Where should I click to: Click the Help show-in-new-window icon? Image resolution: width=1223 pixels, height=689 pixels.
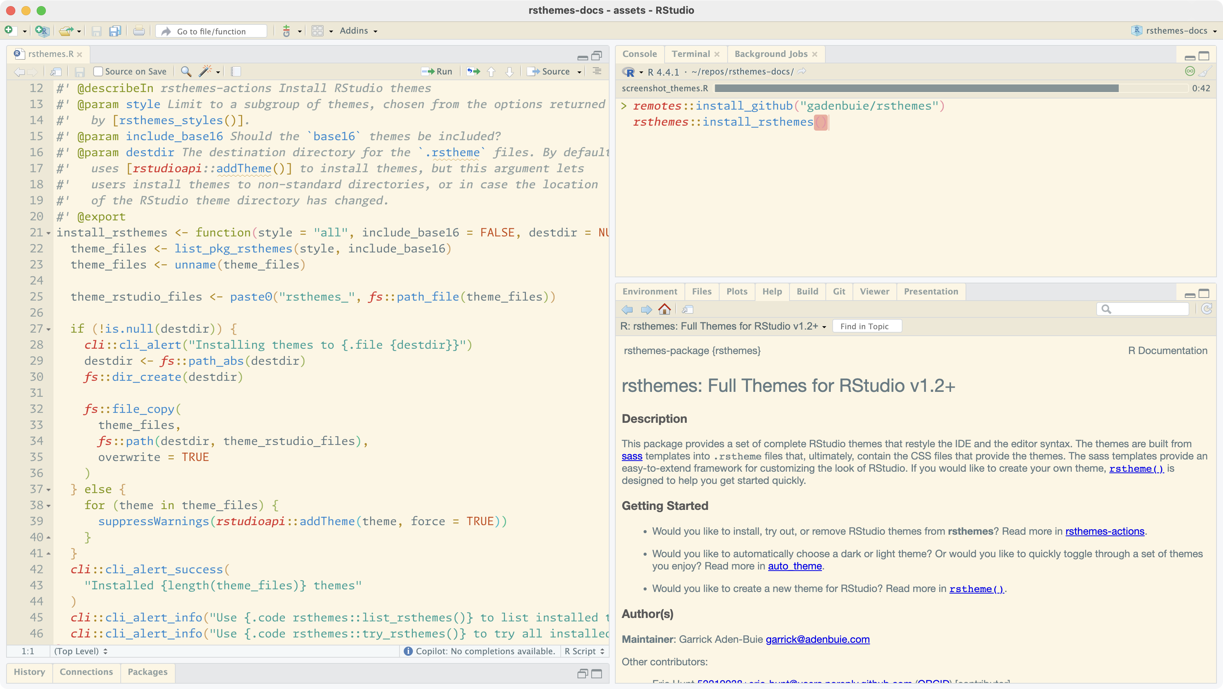pyautogui.click(x=688, y=310)
